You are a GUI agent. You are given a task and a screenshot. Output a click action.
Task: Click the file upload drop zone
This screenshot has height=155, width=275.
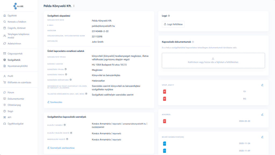(x=213, y=60)
